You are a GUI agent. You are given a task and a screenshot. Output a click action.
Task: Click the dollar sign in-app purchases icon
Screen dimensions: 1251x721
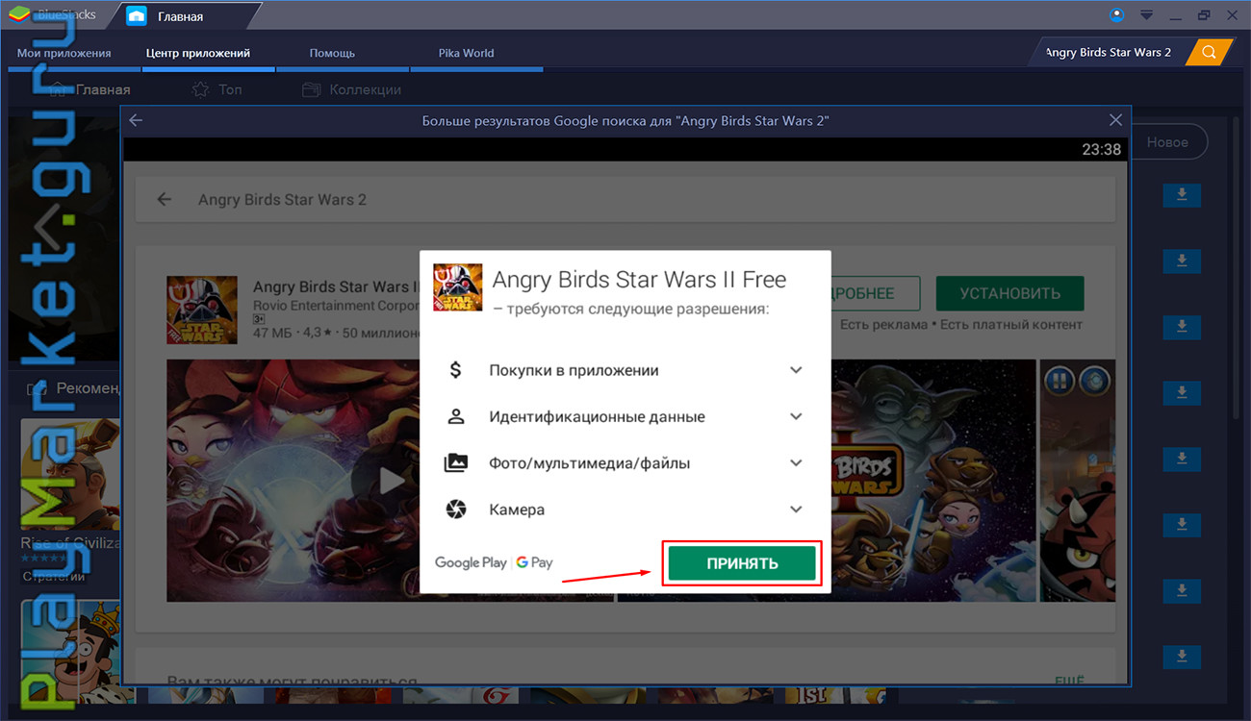pyautogui.click(x=456, y=370)
